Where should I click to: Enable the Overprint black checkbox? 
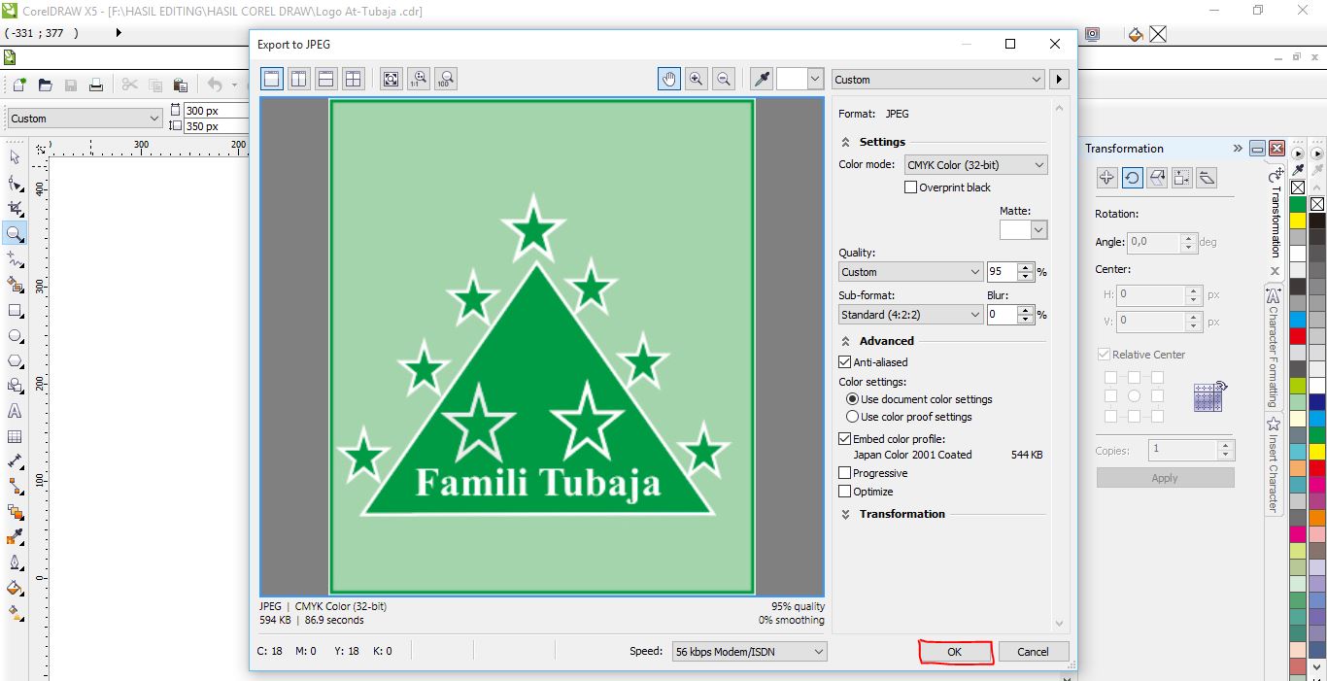(910, 187)
